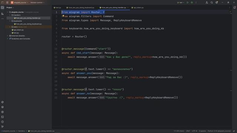The height and width of the screenshot is (133, 237).
Task: Click the status bar read-only lock icon
Action: point(234,131)
